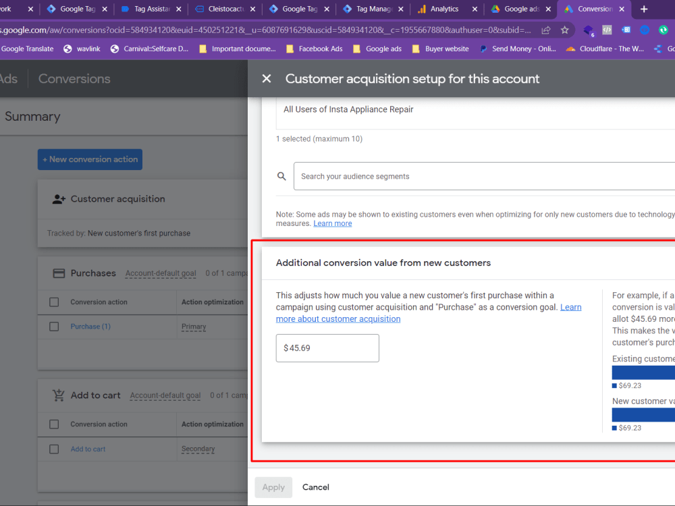
Task: Click the green circular extension icon
Action: 664,30
